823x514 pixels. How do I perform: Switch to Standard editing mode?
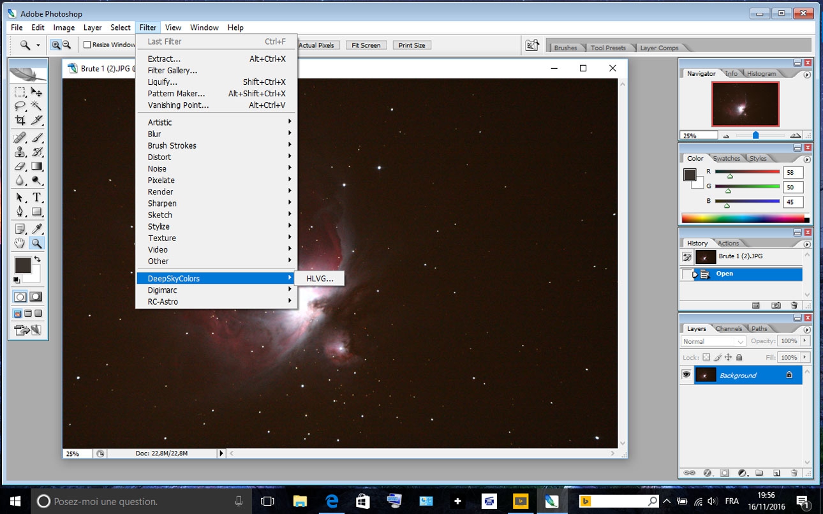coord(20,297)
